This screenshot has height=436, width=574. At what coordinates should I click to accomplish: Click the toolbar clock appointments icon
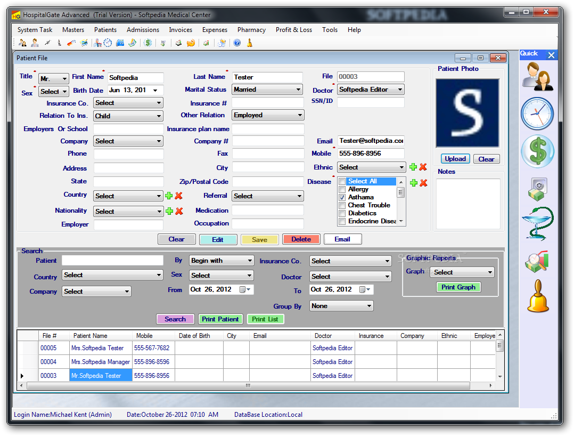click(108, 43)
